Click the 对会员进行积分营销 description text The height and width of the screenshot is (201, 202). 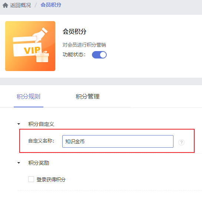click(x=84, y=45)
